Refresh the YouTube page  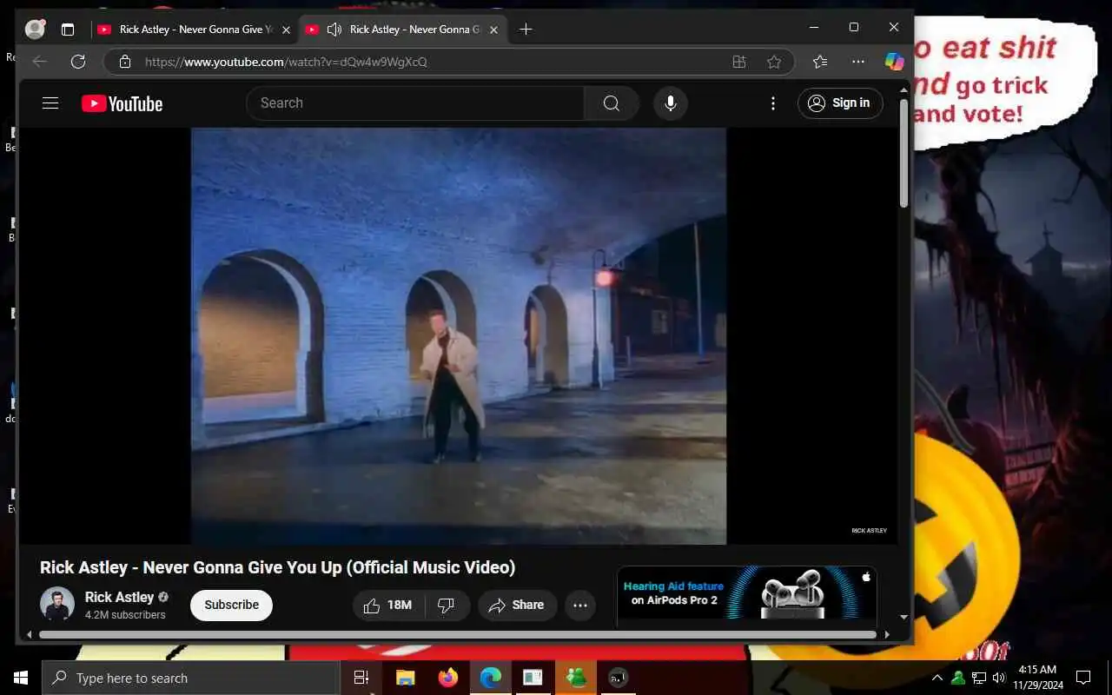coord(78,62)
